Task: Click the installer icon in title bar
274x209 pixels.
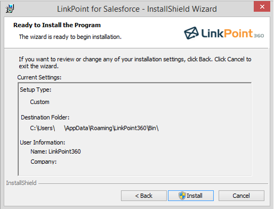Action: [x=10, y=9]
